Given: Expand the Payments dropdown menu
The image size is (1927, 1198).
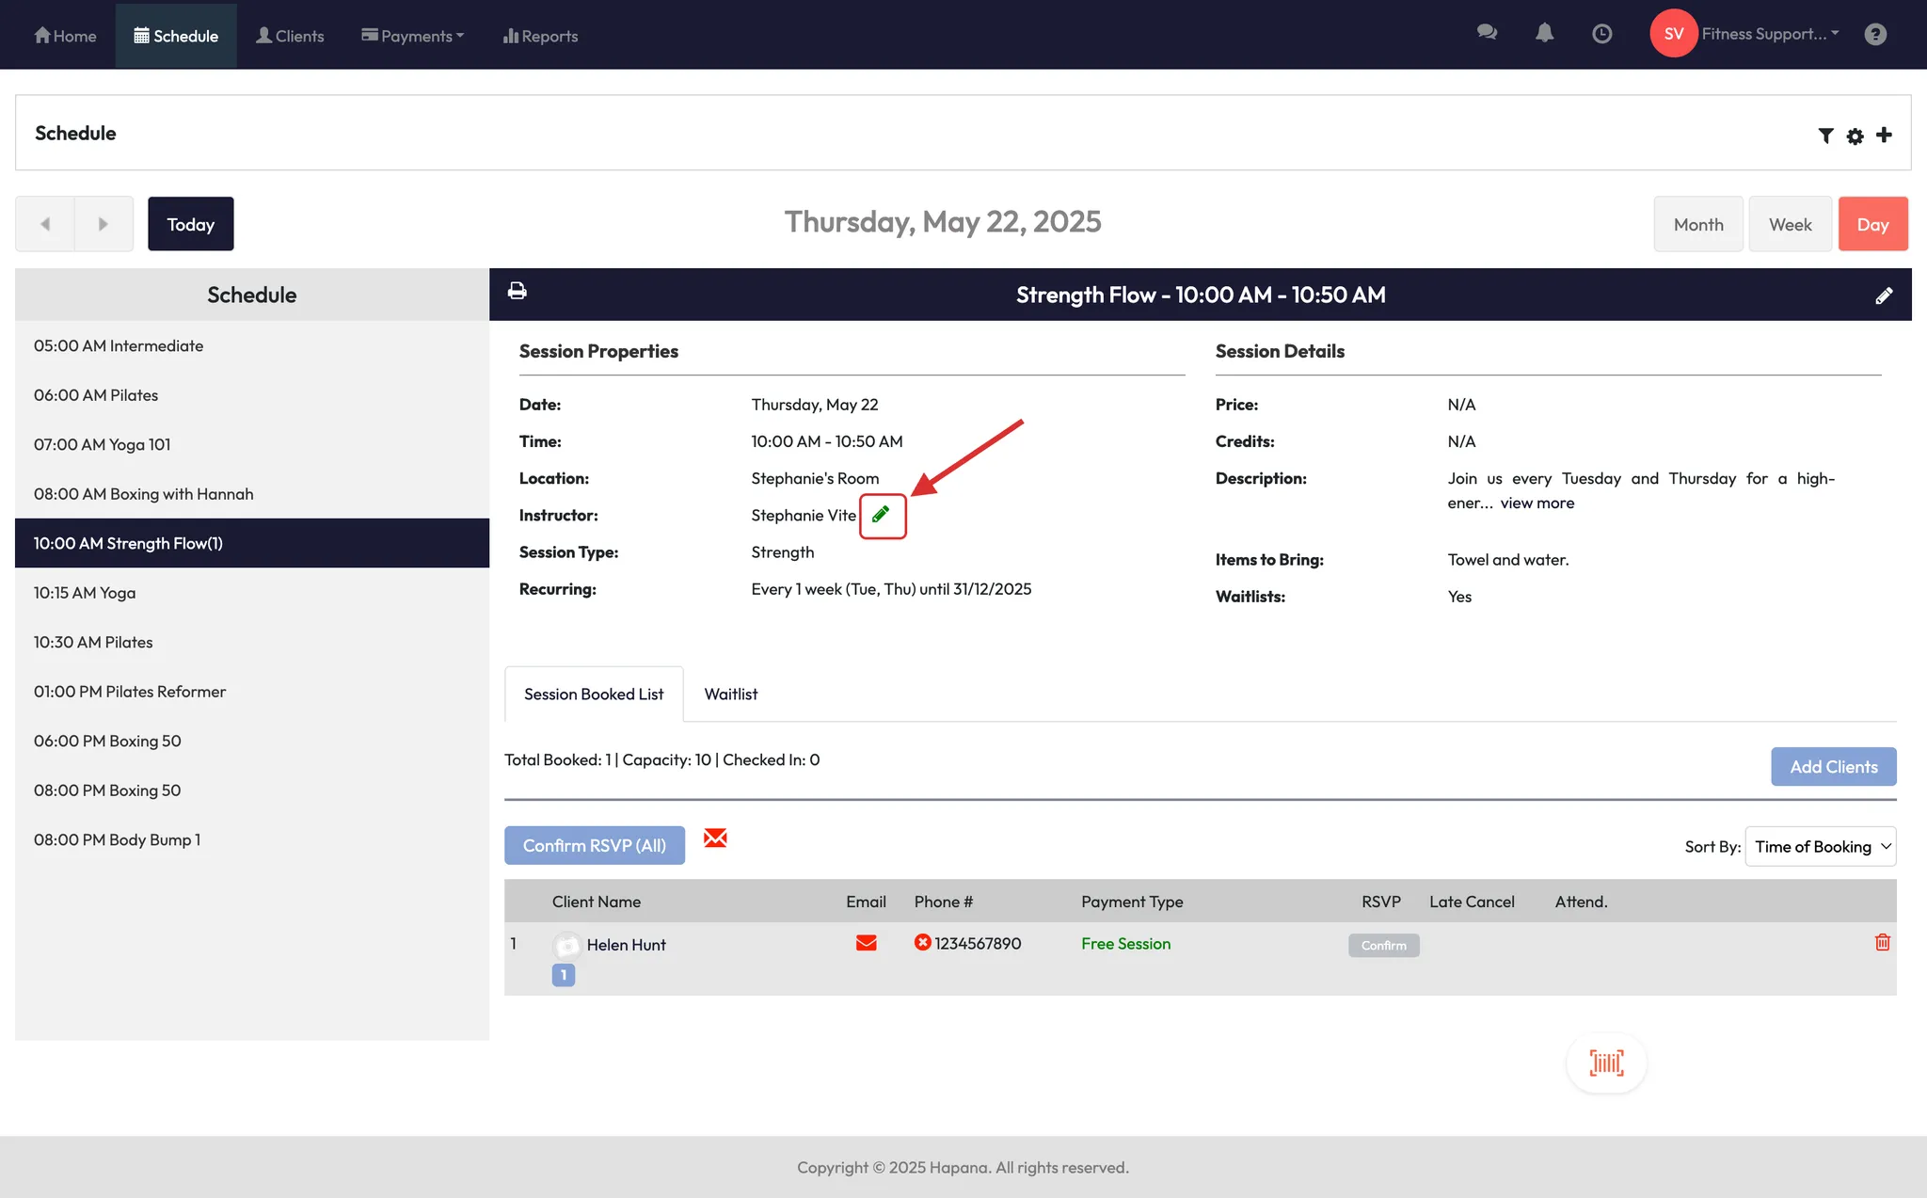Looking at the screenshot, I should pyautogui.click(x=413, y=36).
